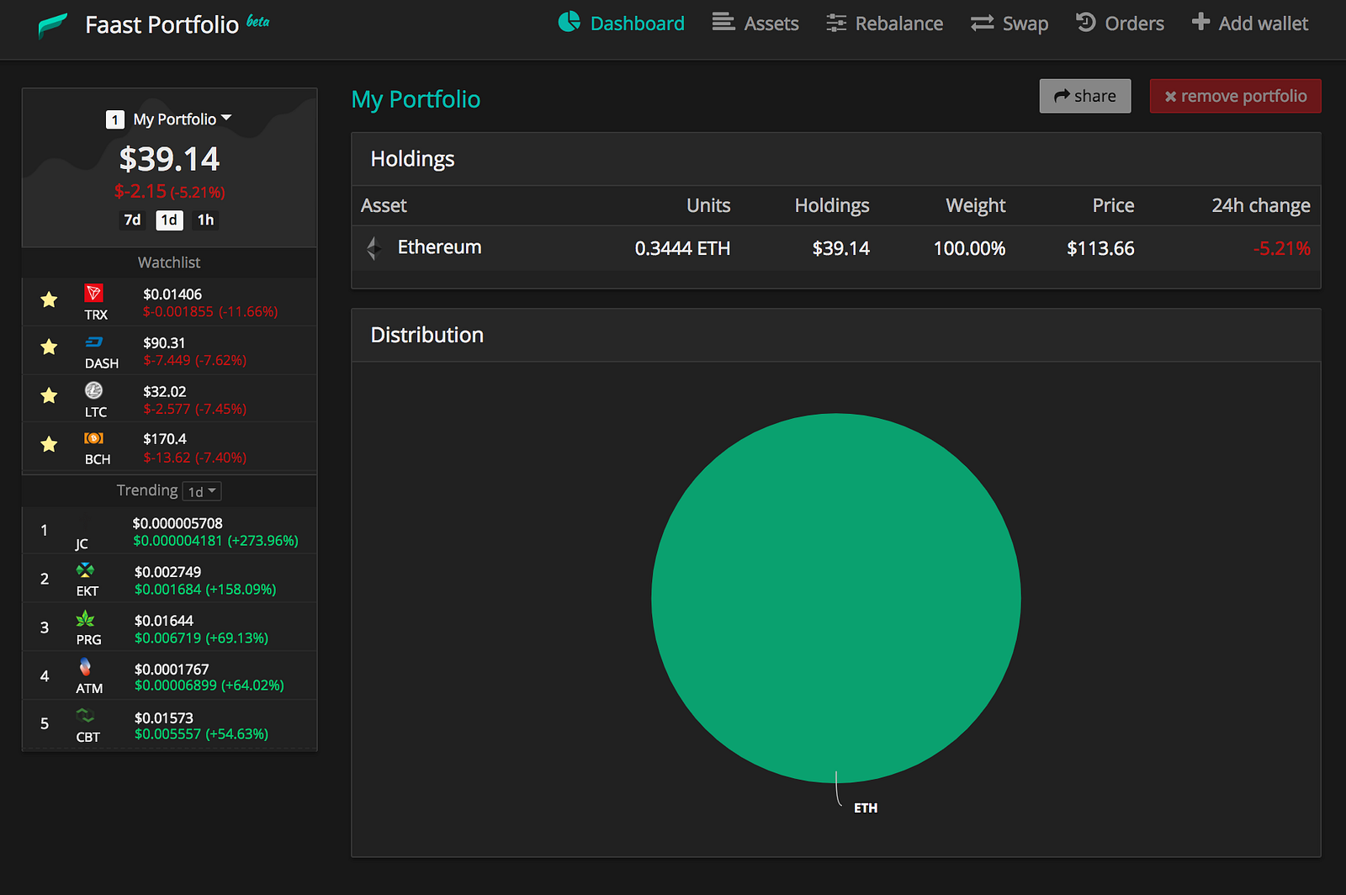Open the Assets tab
Viewport: 1346px width, 895px height.
pyautogui.click(x=755, y=24)
